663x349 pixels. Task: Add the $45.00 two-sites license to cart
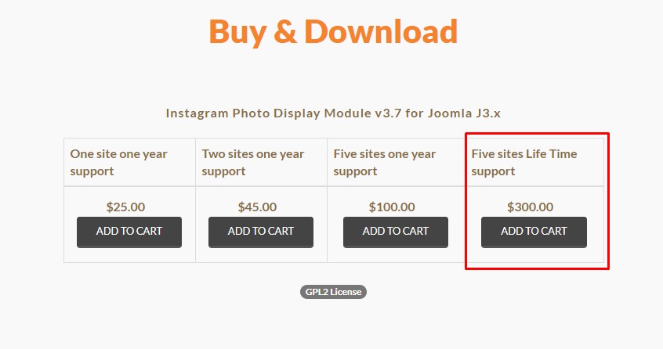261,232
